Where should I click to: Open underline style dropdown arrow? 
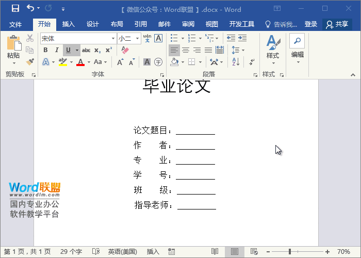tap(77, 50)
